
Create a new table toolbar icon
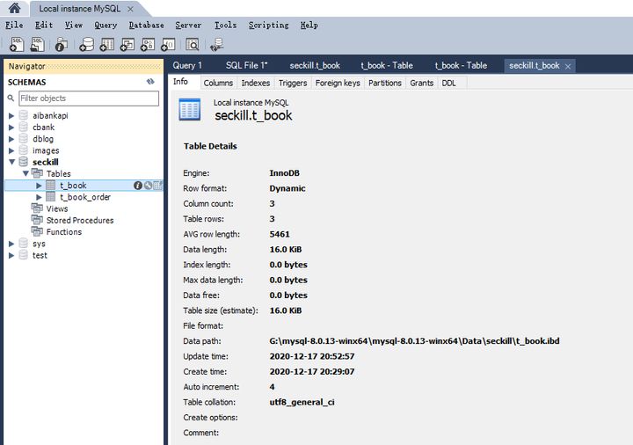(107, 45)
